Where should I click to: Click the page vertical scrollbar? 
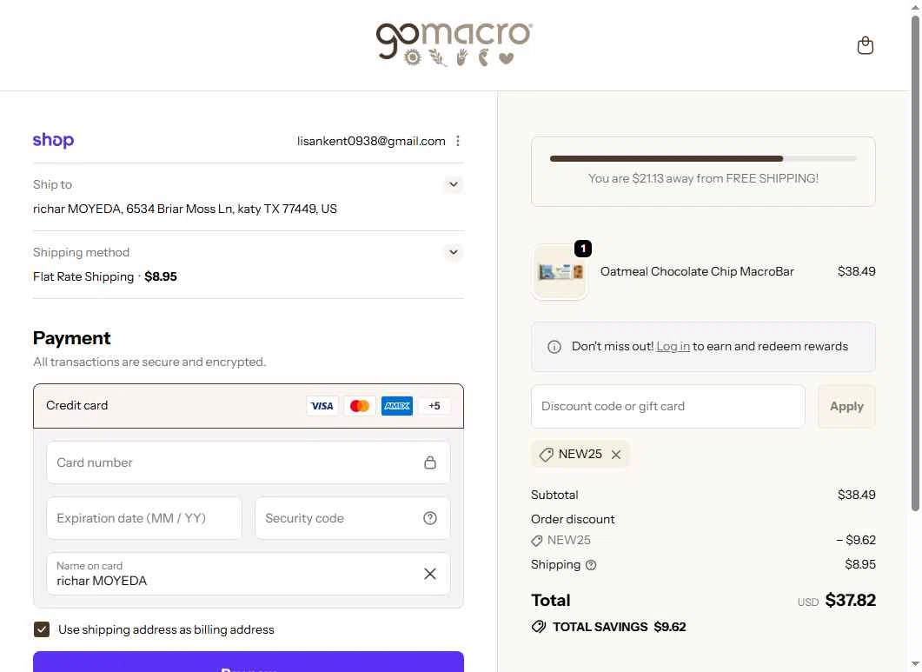click(x=915, y=265)
